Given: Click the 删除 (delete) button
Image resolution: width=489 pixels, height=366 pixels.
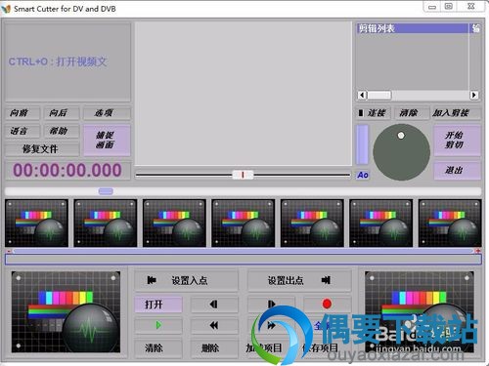Looking at the screenshot, I should point(214,348).
